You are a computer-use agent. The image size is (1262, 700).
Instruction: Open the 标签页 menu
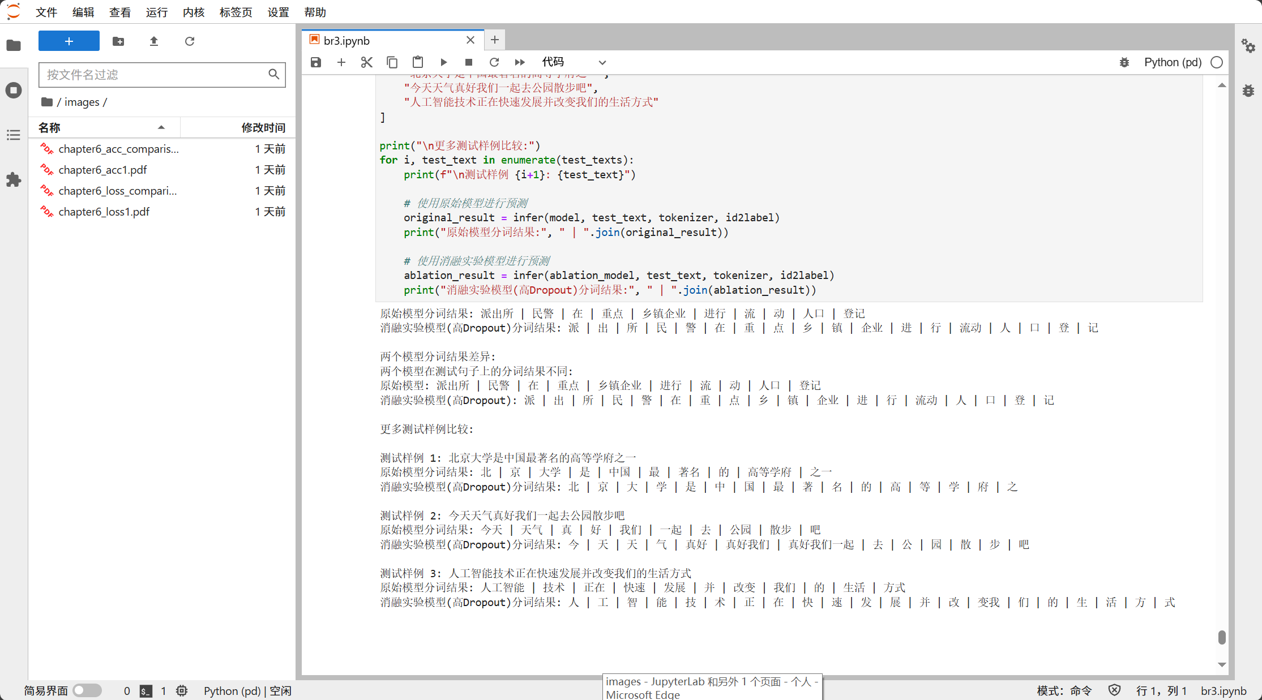coord(236,12)
